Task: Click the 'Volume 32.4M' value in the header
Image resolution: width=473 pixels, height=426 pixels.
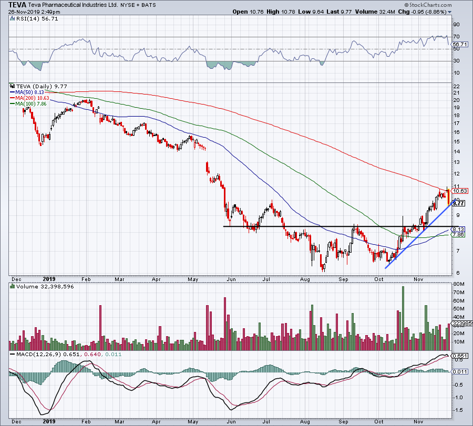Action: pos(375,12)
